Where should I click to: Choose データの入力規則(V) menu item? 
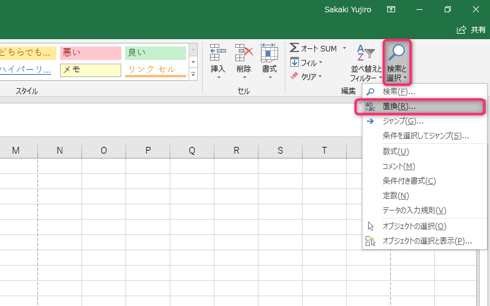[424, 210]
